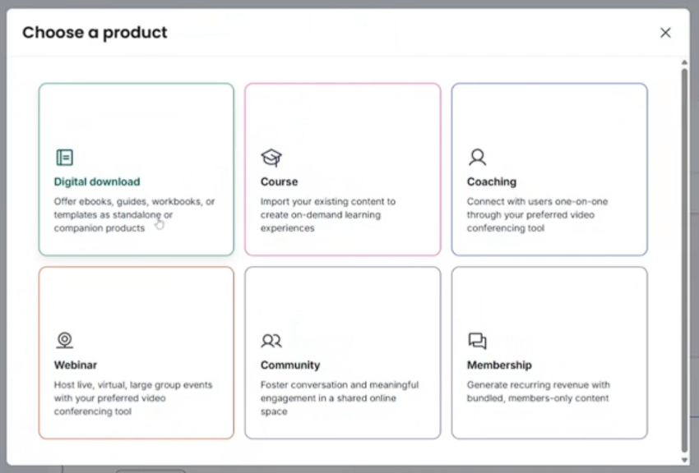
Task: Choose the Coaching product title
Action: click(x=491, y=181)
